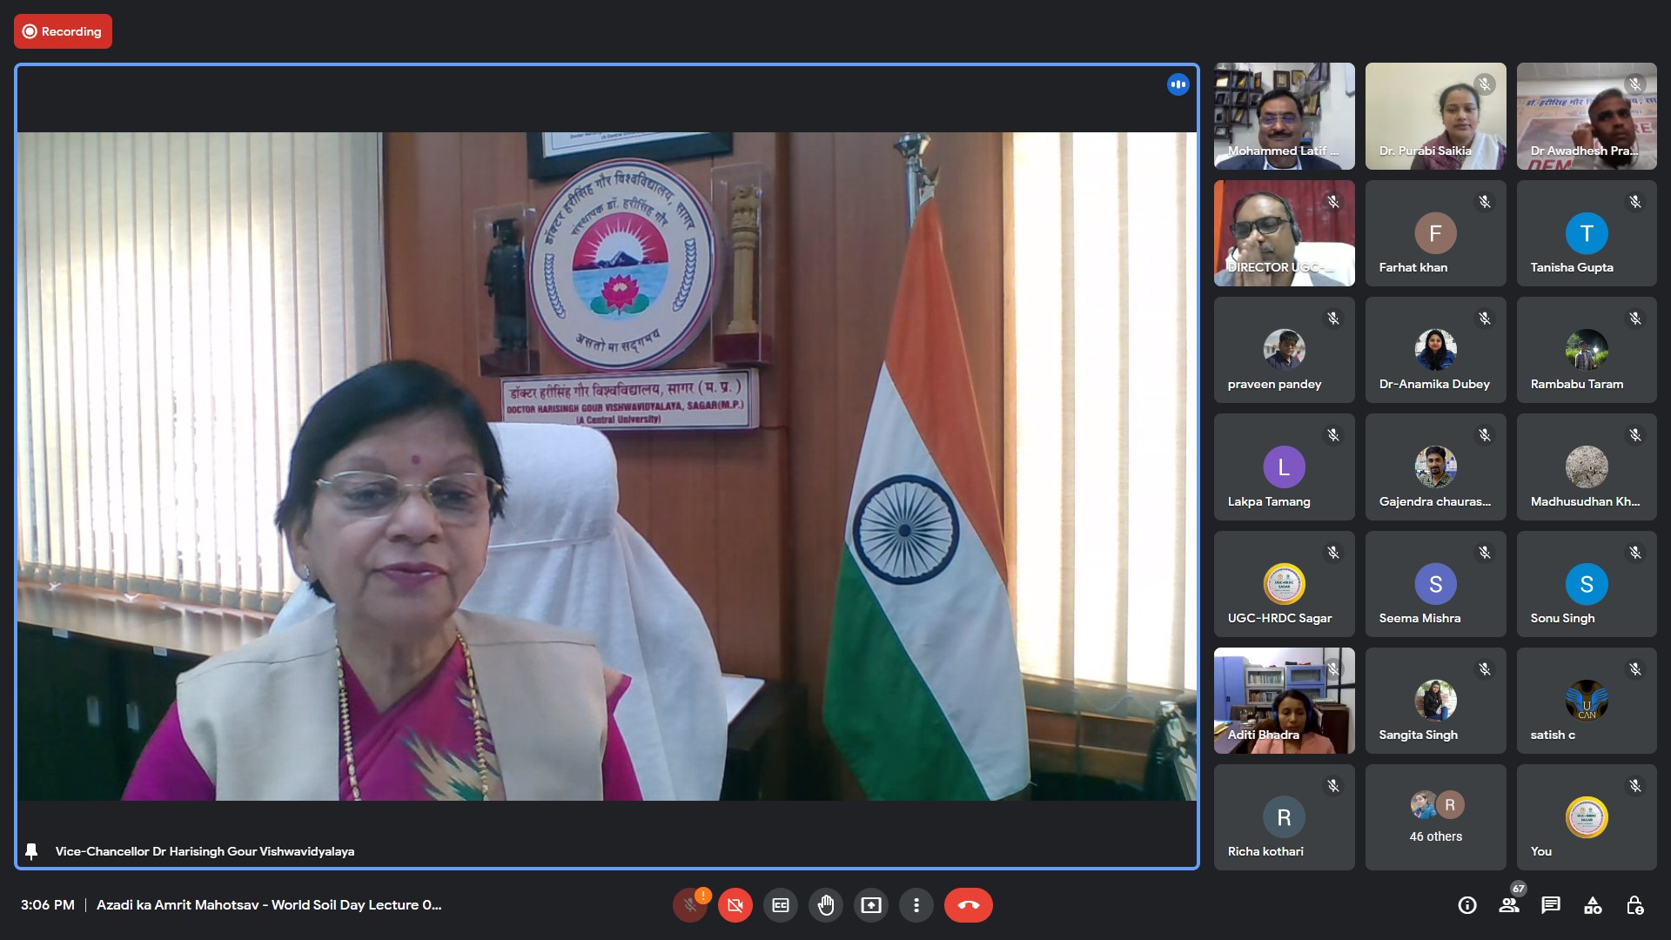Enable closed captions
Screen dimensions: 1671x940
[x=781, y=905]
